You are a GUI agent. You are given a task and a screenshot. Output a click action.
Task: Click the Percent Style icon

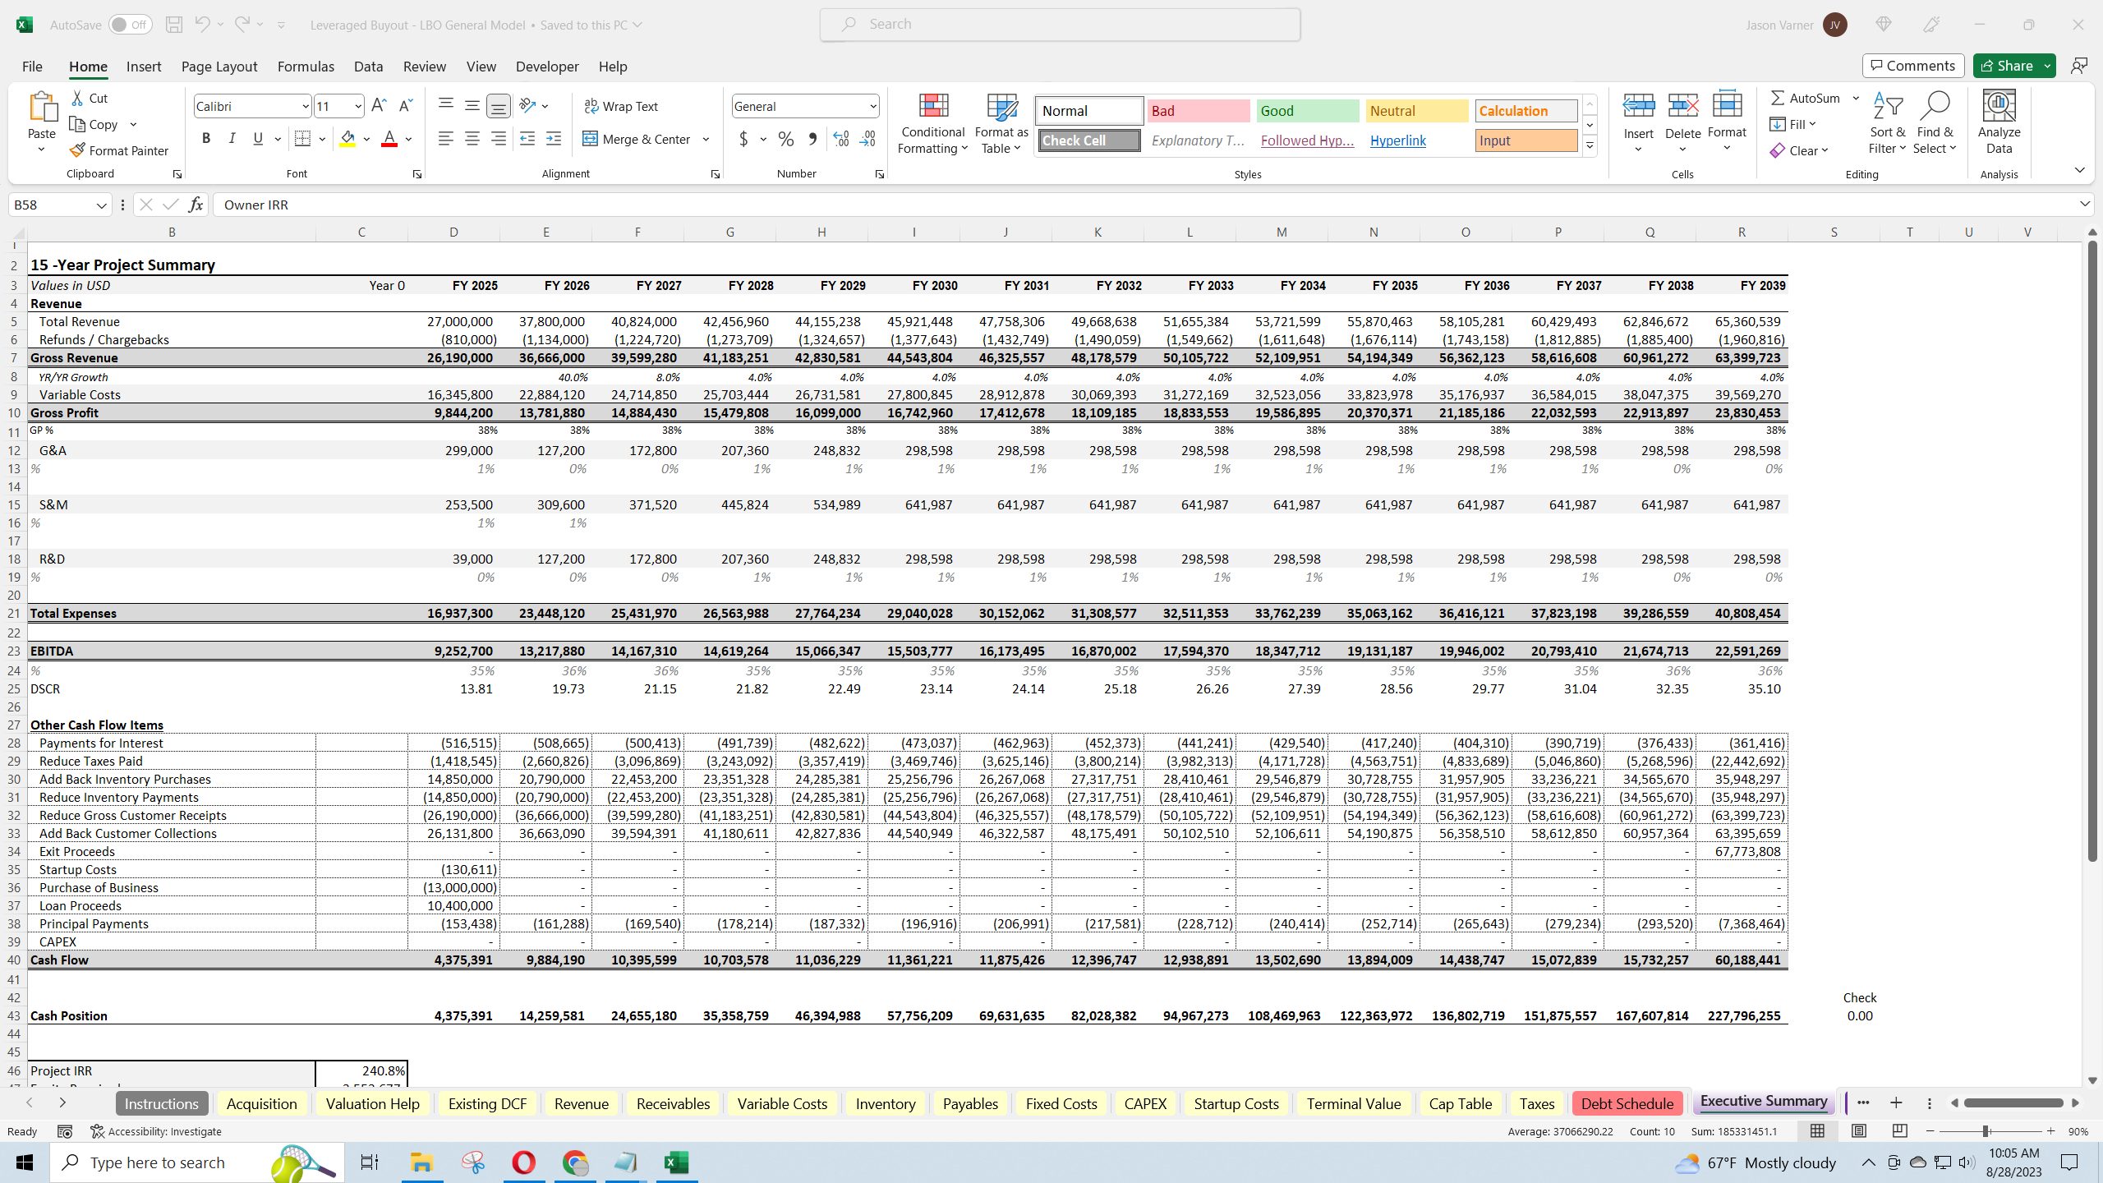[786, 139]
